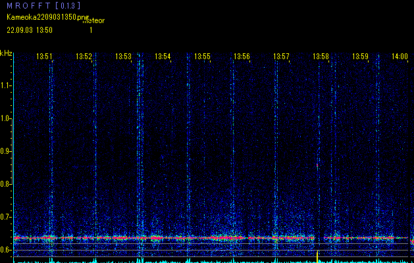Click the 0.6 frequency axis label

coord(5,250)
